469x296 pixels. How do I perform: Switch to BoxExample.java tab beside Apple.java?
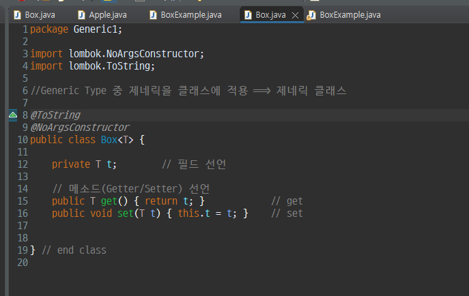pyautogui.click(x=191, y=15)
